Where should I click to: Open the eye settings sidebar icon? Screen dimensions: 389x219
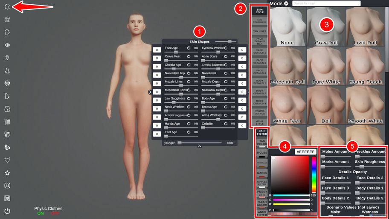point(7,45)
